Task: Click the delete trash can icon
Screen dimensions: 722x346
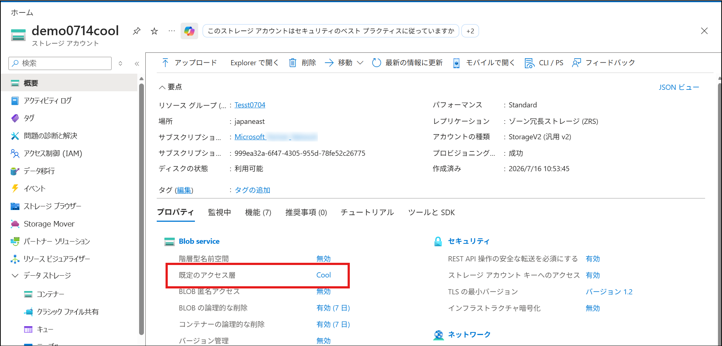Action: pos(293,63)
